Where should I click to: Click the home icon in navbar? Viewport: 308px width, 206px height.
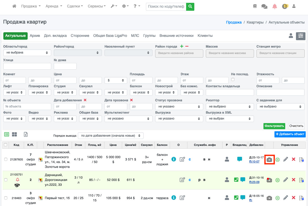point(14,6)
